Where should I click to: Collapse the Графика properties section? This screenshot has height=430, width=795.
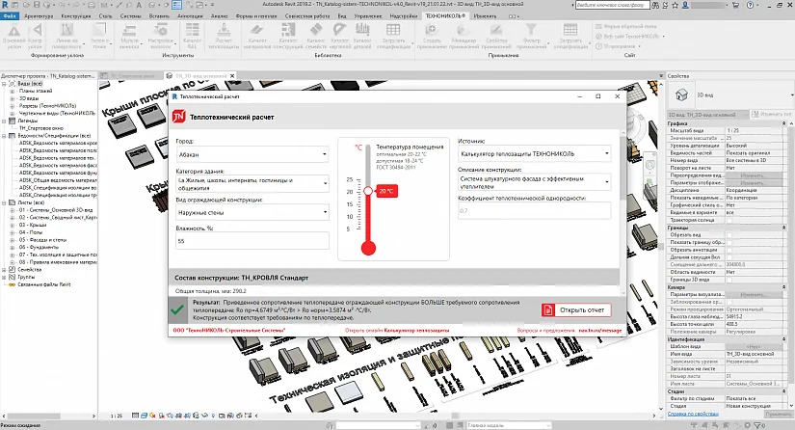point(783,123)
